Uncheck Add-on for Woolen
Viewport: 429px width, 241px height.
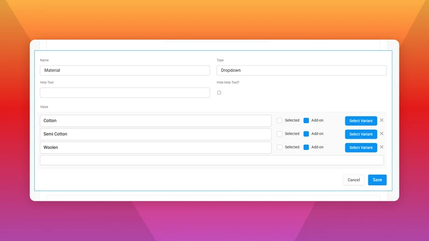pyautogui.click(x=306, y=147)
